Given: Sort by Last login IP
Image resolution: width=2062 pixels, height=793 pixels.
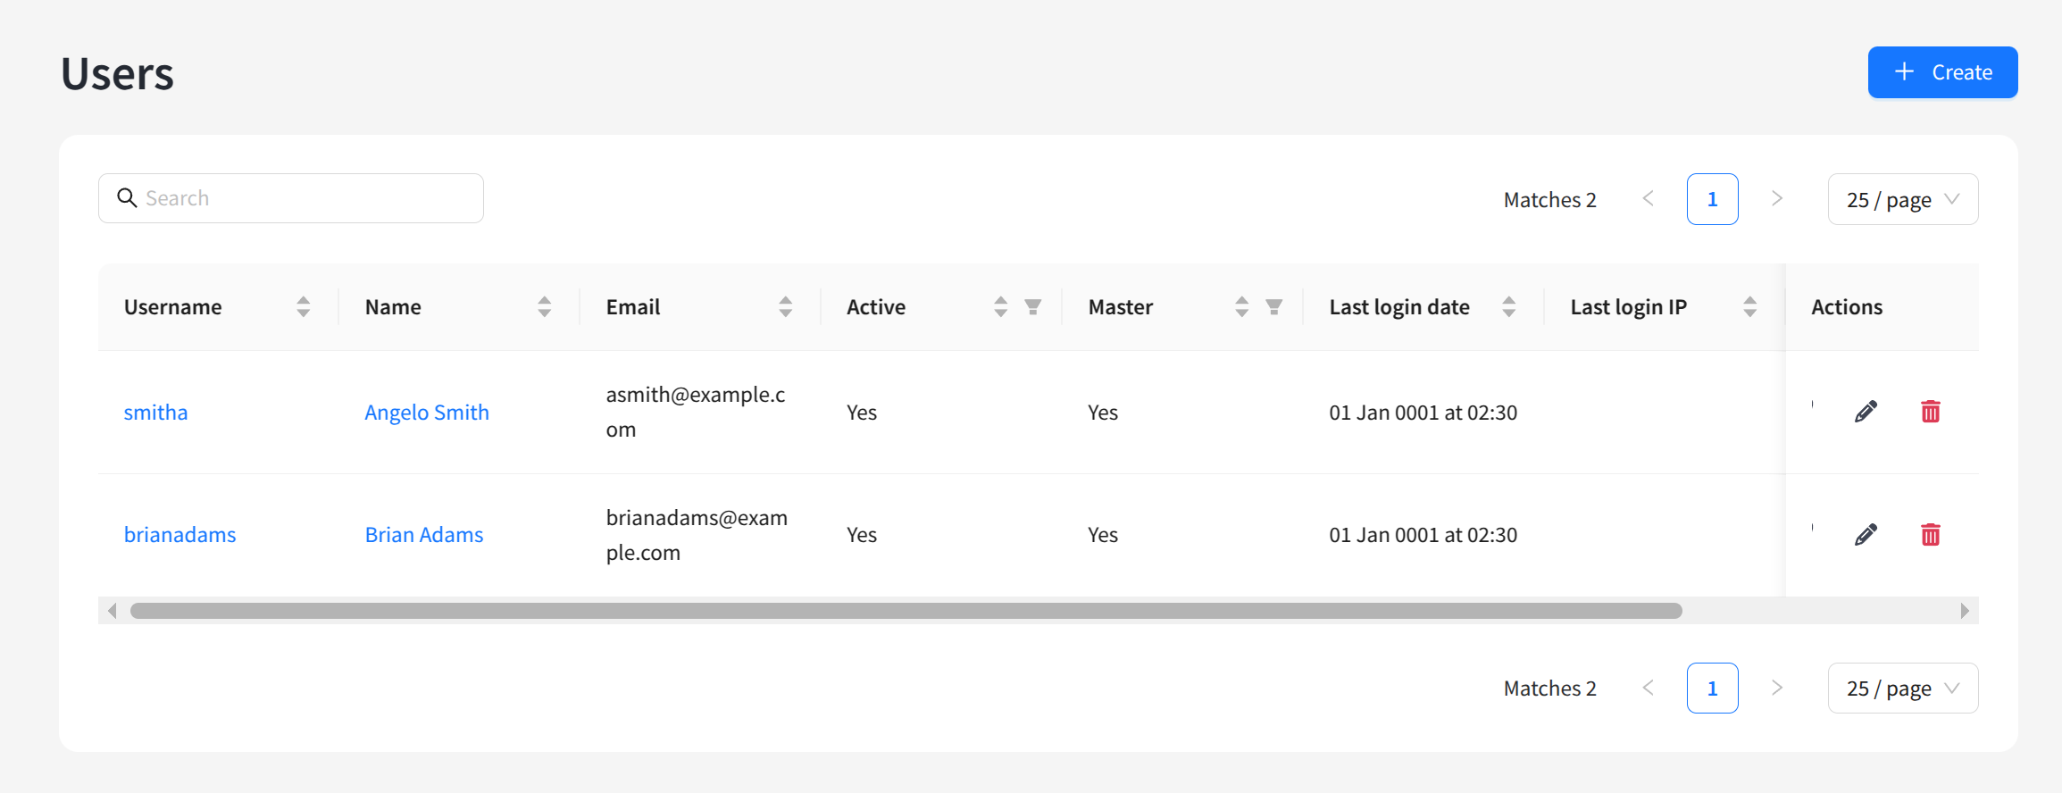Looking at the screenshot, I should click(x=1749, y=307).
